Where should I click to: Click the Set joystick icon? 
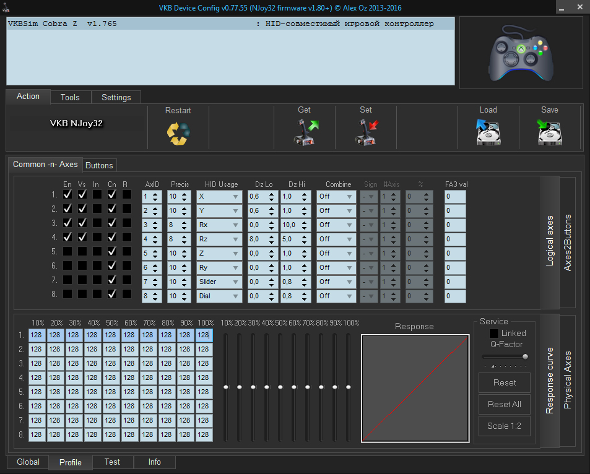(366, 132)
